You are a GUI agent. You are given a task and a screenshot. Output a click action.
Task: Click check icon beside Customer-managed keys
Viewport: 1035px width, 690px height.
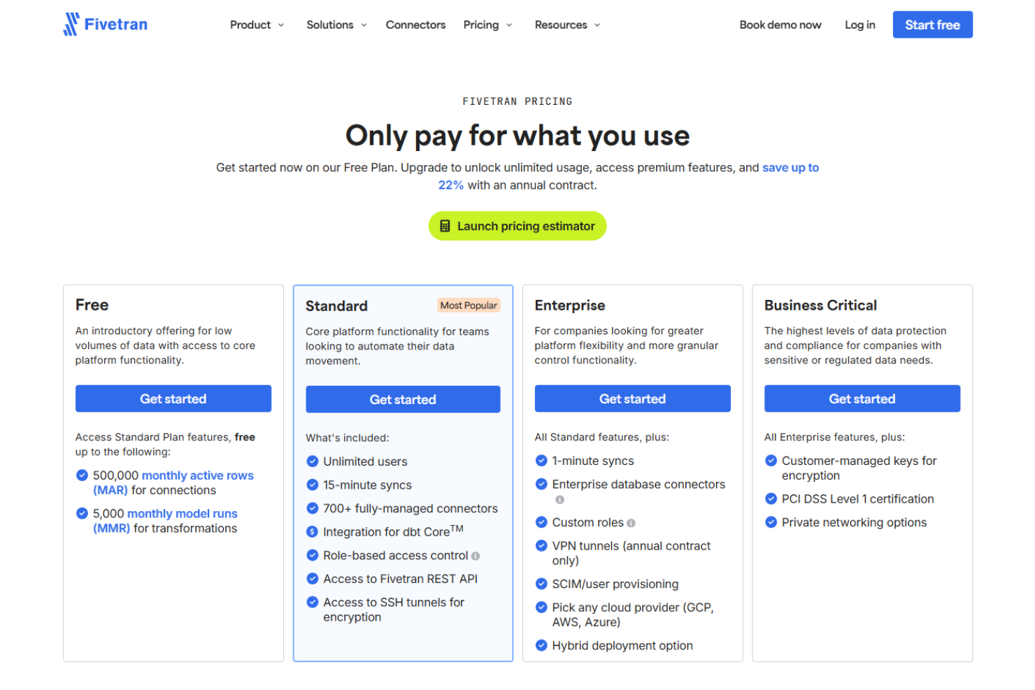point(771,461)
